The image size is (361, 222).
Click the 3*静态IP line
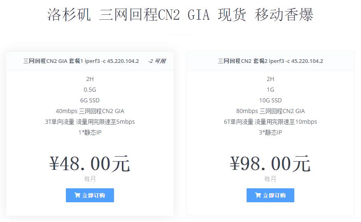270,132
